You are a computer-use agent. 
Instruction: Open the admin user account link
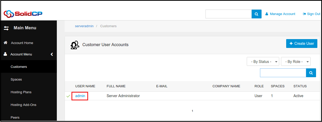point(80,96)
